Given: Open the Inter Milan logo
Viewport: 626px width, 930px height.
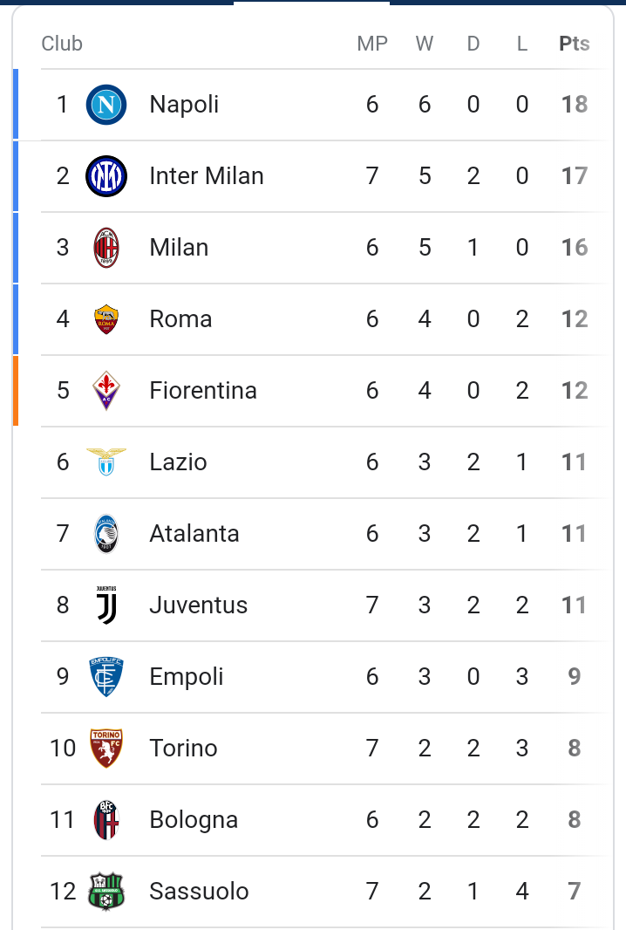Looking at the screenshot, I should tap(106, 176).
